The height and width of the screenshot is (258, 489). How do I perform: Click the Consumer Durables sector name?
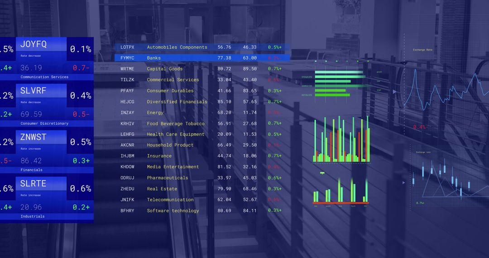click(x=170, y=91)
